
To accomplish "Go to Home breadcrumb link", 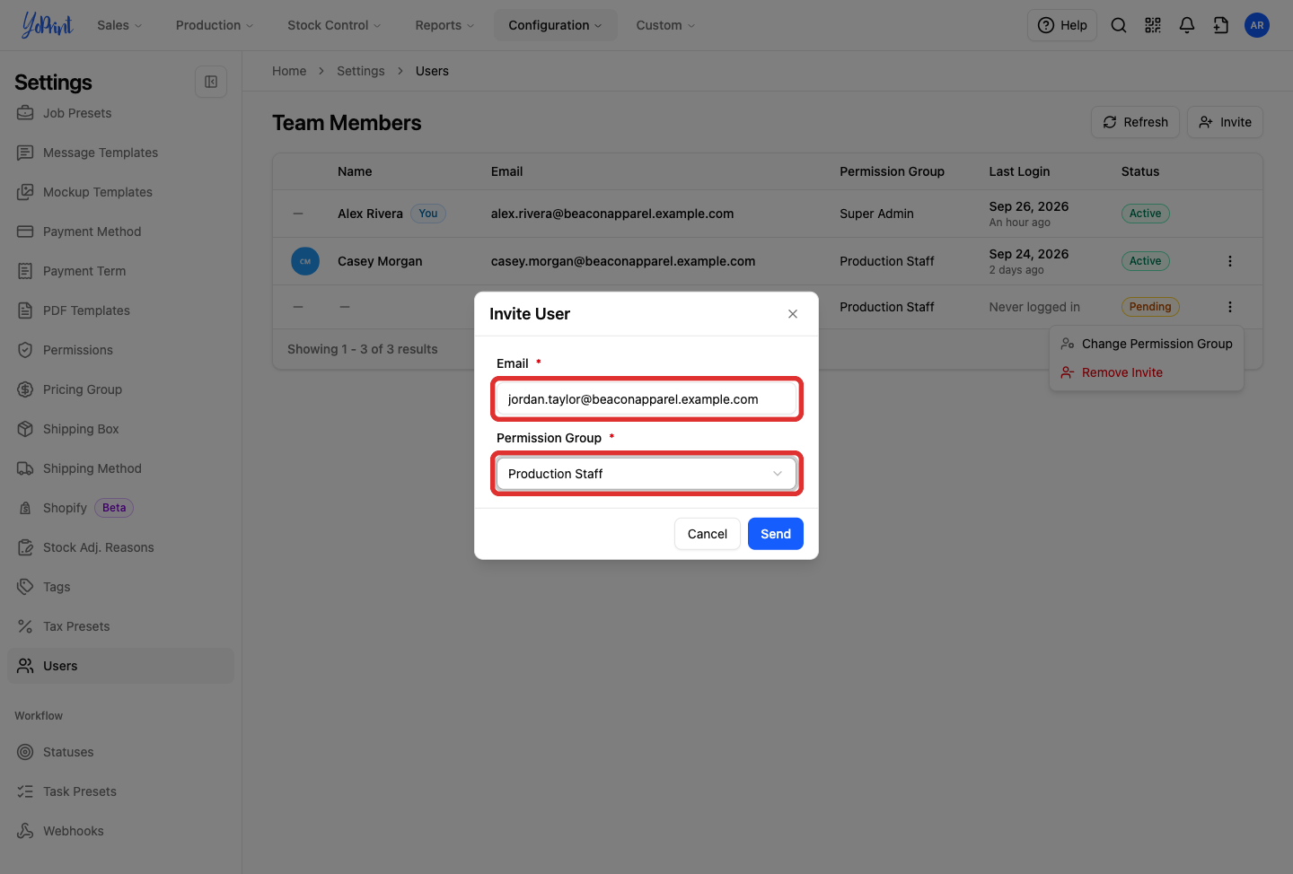I will 289,71.
